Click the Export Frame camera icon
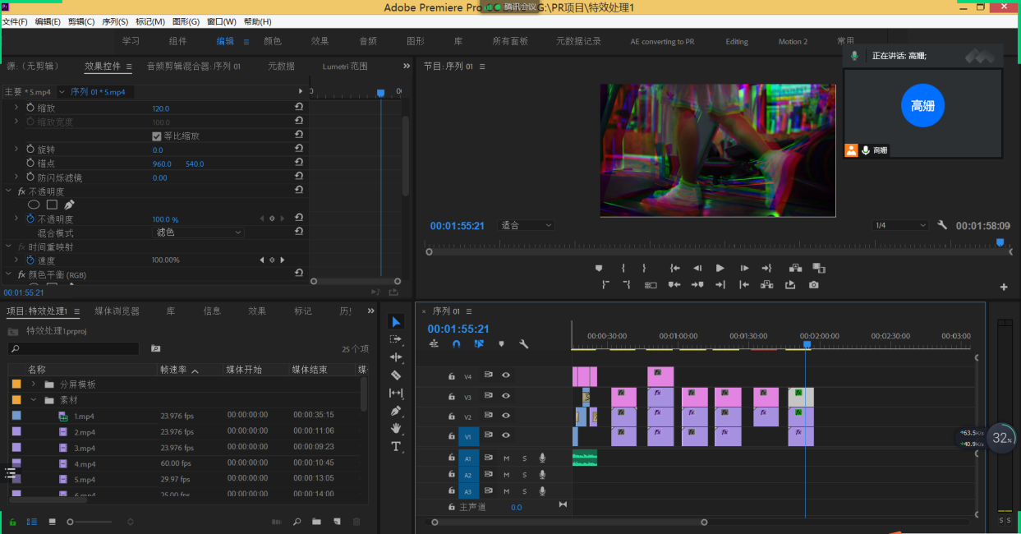Viewport: 1021px width, 534px height. (813, 285)
